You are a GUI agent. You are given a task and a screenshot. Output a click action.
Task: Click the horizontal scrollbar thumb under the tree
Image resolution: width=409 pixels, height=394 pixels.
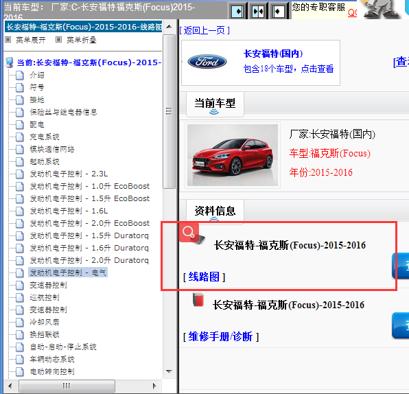pos(67,386)
